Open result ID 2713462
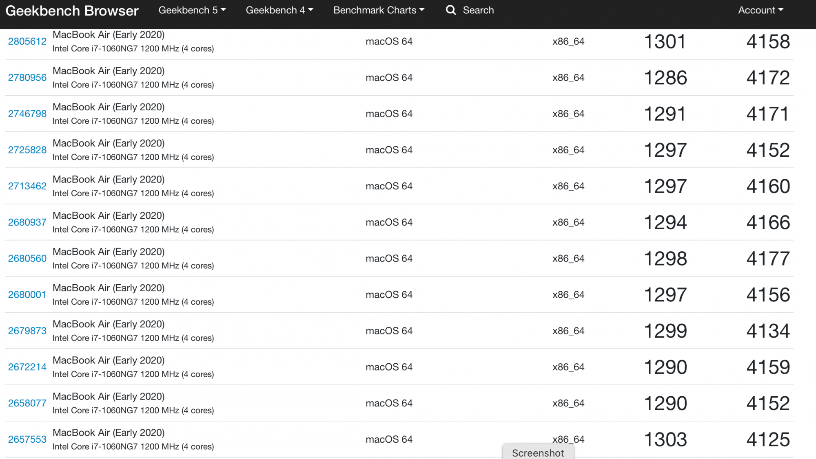 click(27, 187)
